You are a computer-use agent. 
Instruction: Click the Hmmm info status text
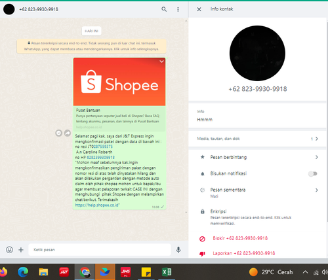(205, 120)
